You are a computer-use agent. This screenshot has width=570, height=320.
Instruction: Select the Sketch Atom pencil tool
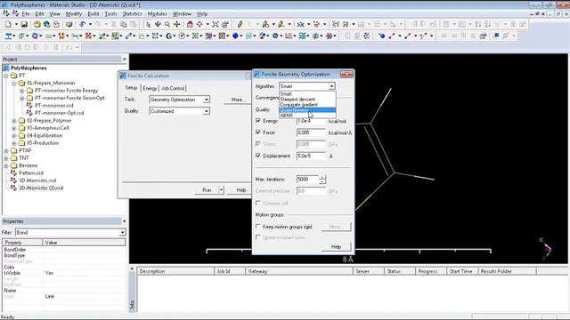240,24
